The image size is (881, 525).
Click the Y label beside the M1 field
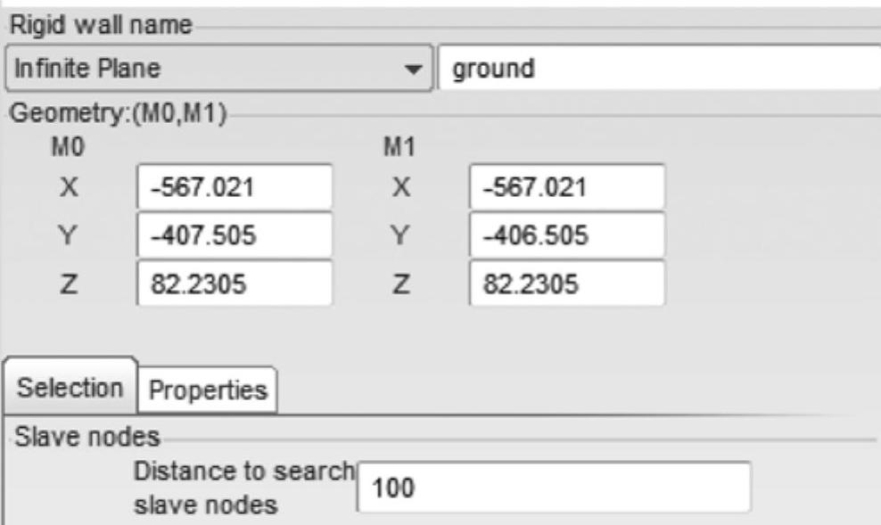pyautogui.click(x=400, y=236)
